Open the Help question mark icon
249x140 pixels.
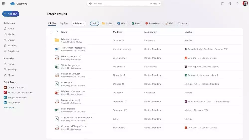(x=238, y=4)
